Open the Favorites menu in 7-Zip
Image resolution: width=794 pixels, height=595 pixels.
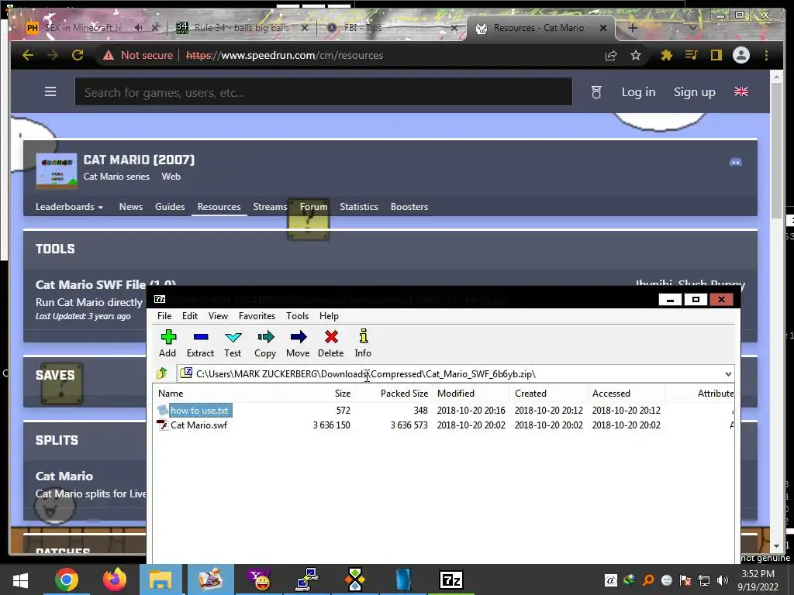click(x=257, y=316)
